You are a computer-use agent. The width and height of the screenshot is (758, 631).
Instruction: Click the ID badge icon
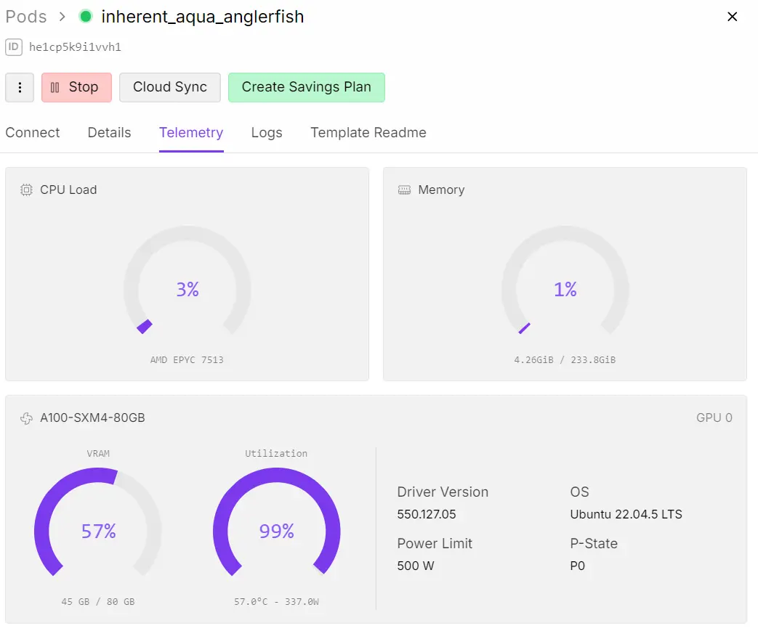click(14, 47)
